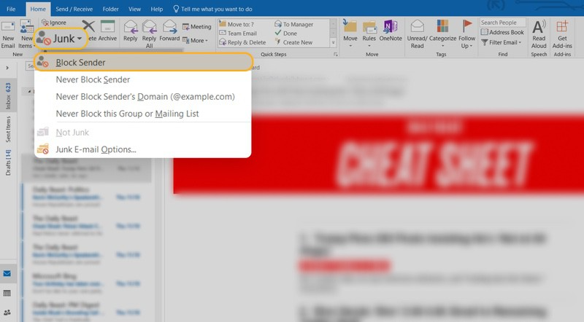Select To Manager quick step
This screenshot has height=322, width=584.
coord(294,24)
